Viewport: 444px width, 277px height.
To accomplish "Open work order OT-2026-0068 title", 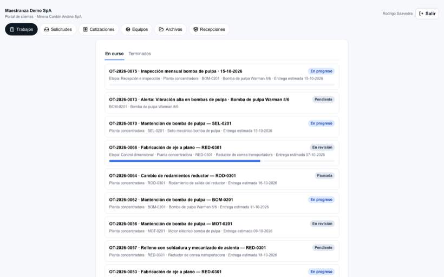I will pos(165,148).
